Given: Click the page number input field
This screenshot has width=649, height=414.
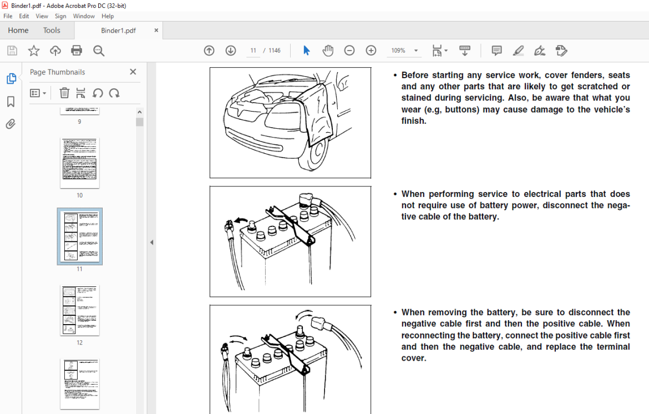Looking at the screenshot, I should 253,51.
